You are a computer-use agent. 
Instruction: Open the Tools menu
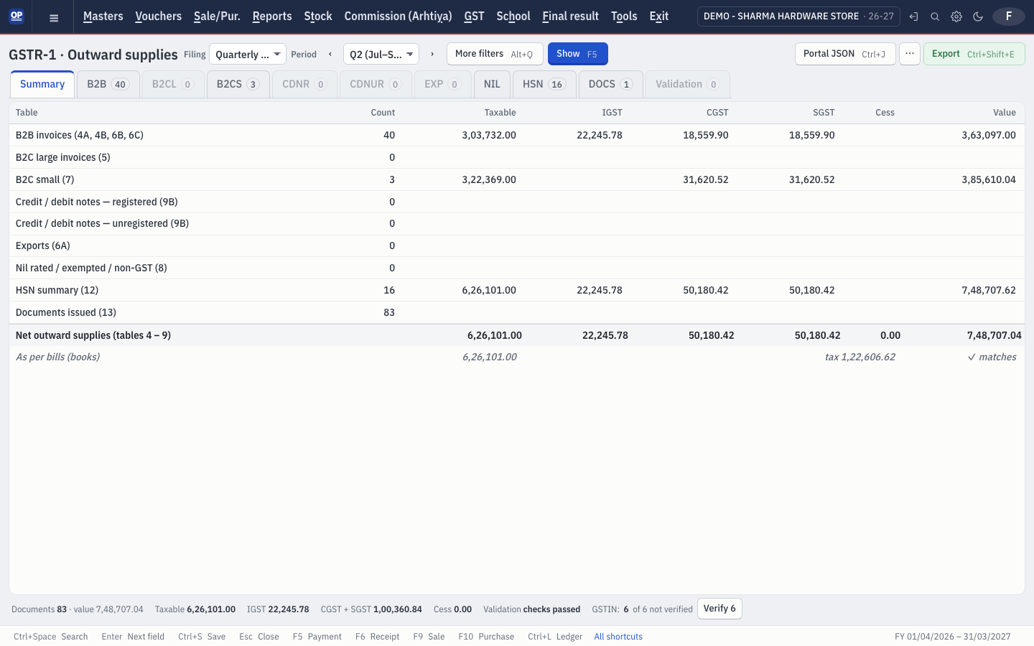624,17
